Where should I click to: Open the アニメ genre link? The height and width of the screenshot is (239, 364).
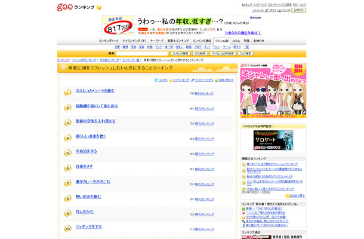217,47
